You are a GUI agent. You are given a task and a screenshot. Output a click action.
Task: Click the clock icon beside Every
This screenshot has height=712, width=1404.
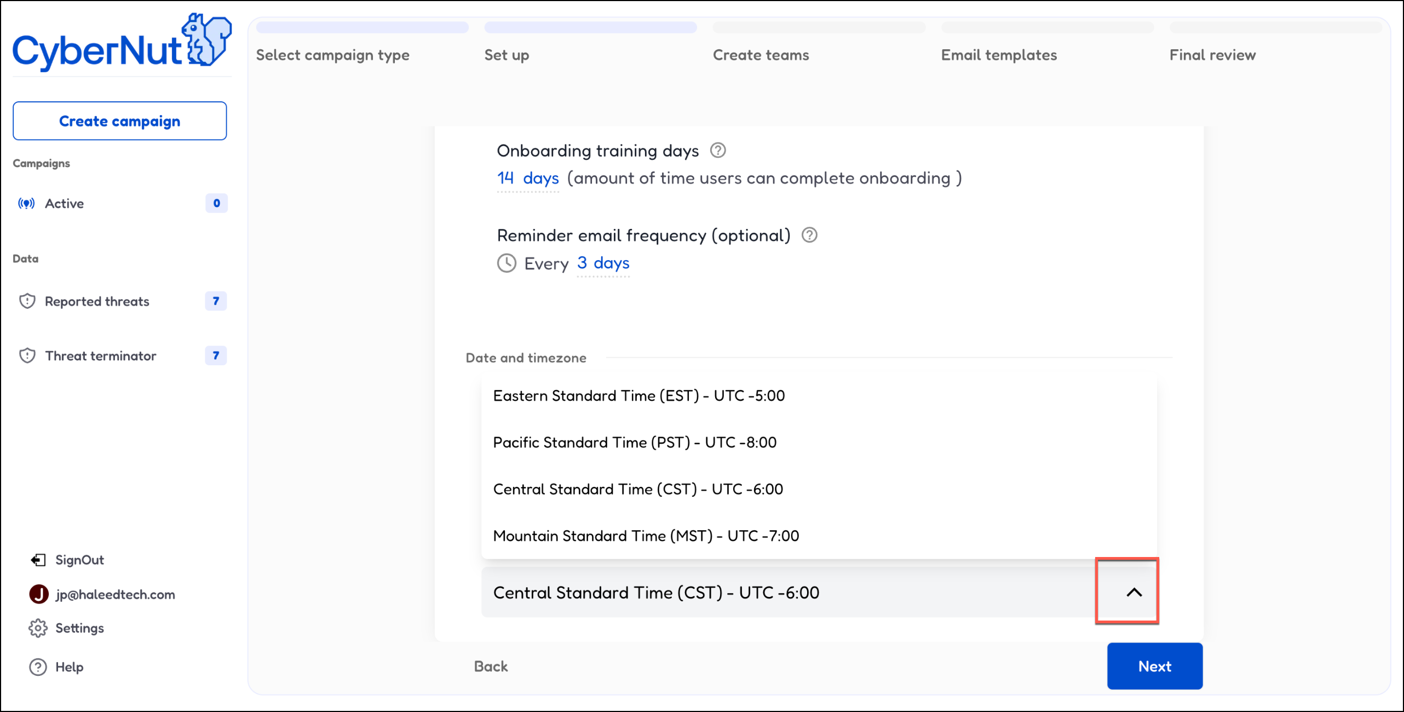[x=507, y=263]
